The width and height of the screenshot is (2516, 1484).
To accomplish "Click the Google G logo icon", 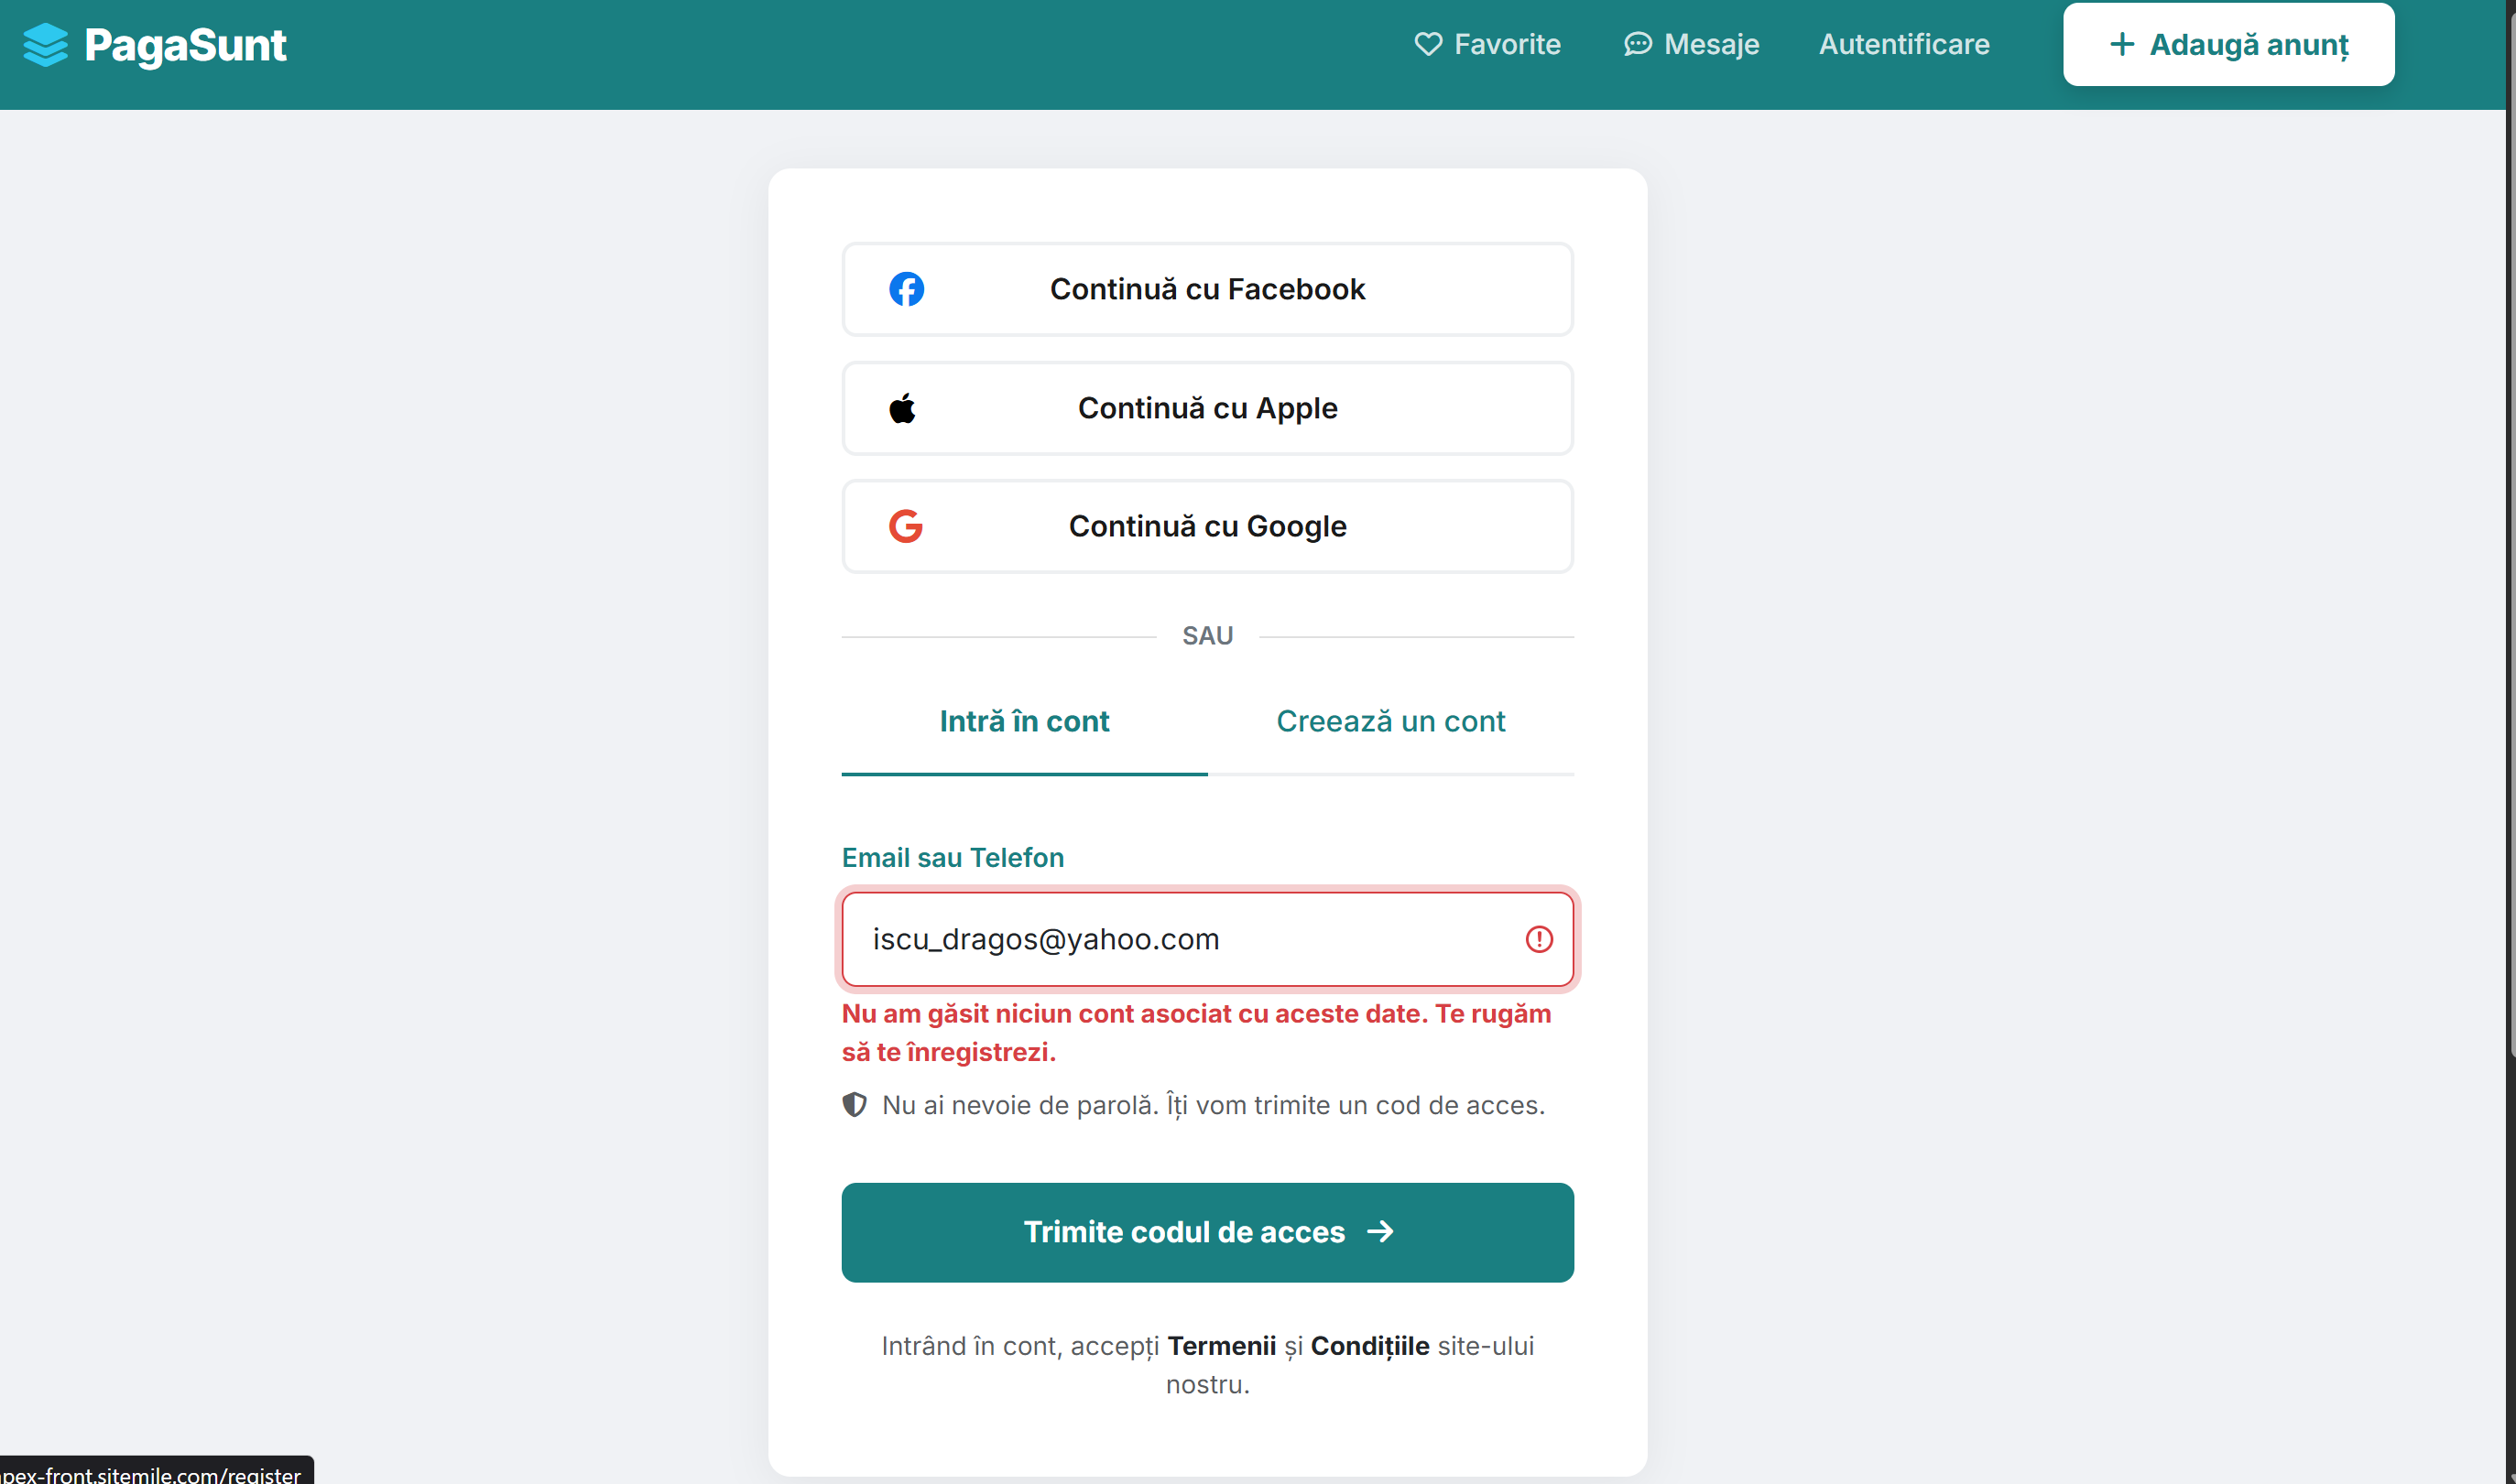I will tap(905, 526).
